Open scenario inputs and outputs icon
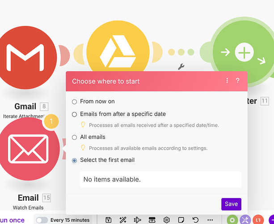The image size is (274, 224). 152,220
